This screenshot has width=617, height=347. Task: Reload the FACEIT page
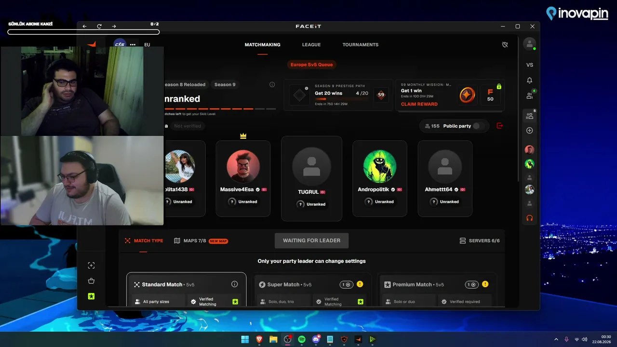(99, 27)
